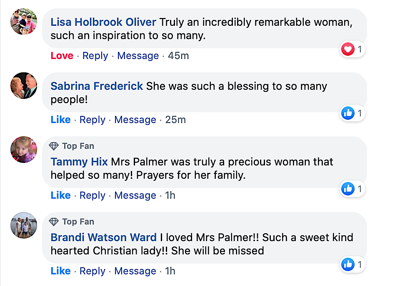Like Brandi Watson Ward's comment
395x286 pixels.
point(60,271)
